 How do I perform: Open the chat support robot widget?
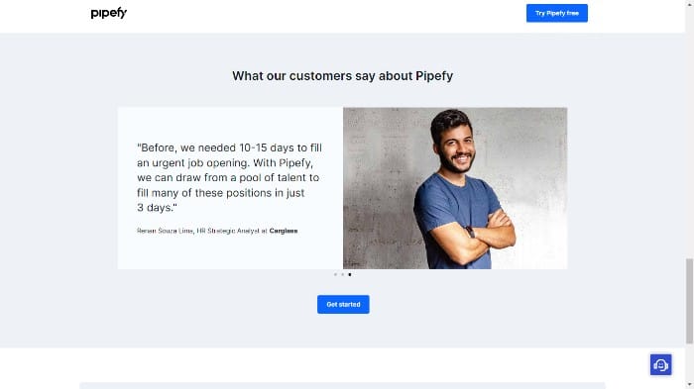coord(660,364)
